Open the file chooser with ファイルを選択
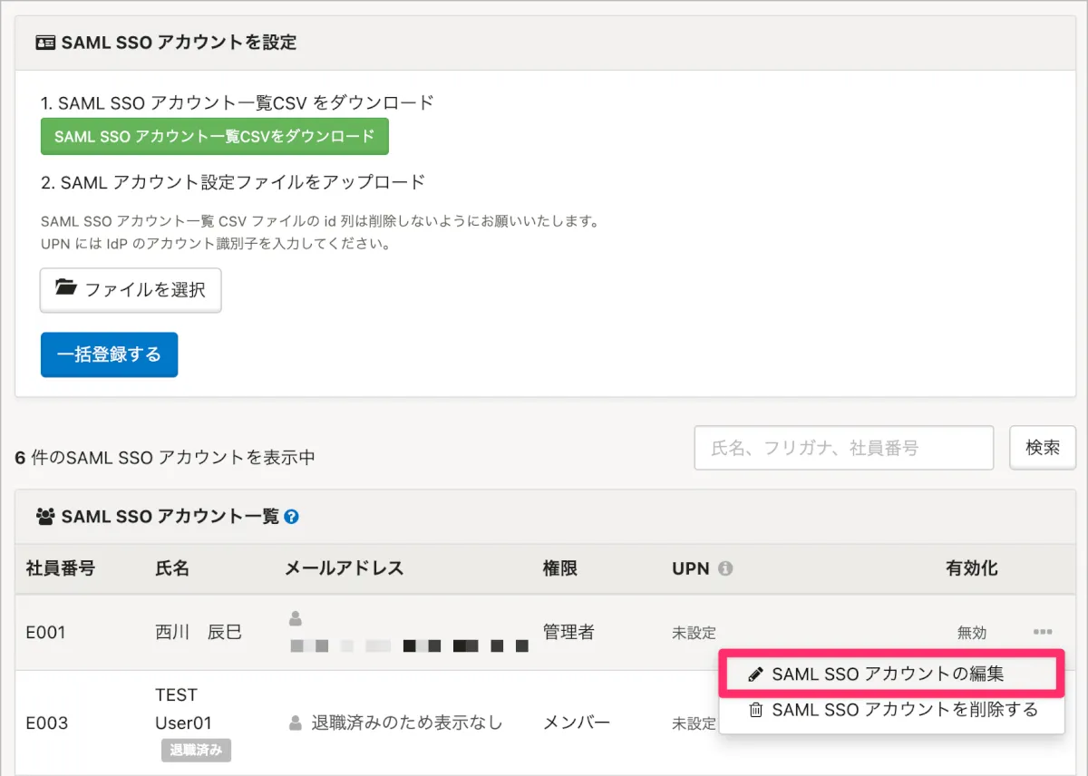 click(131, 290)
